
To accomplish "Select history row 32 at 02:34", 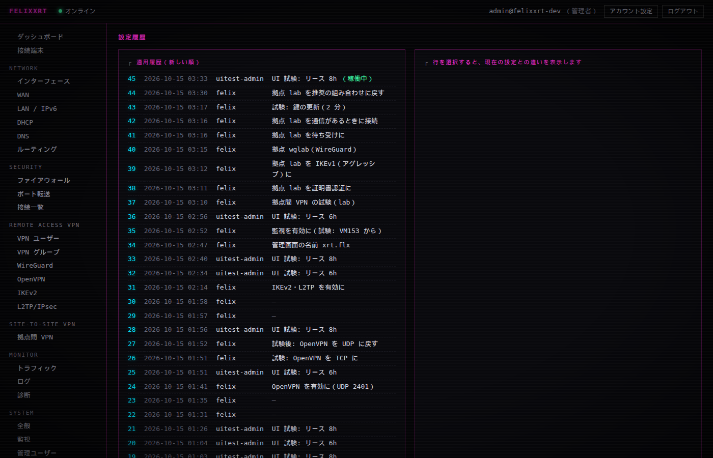I will point(261,273).
